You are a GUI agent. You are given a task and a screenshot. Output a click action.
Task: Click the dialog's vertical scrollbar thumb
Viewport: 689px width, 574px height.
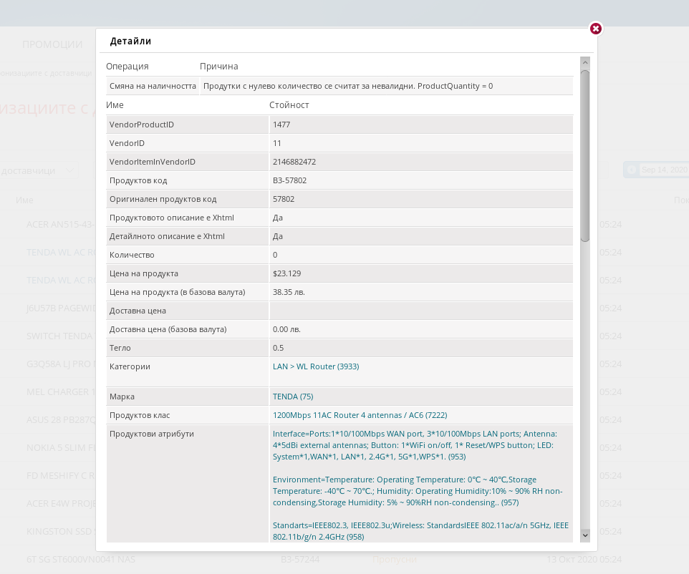click(x=585, y=155)
